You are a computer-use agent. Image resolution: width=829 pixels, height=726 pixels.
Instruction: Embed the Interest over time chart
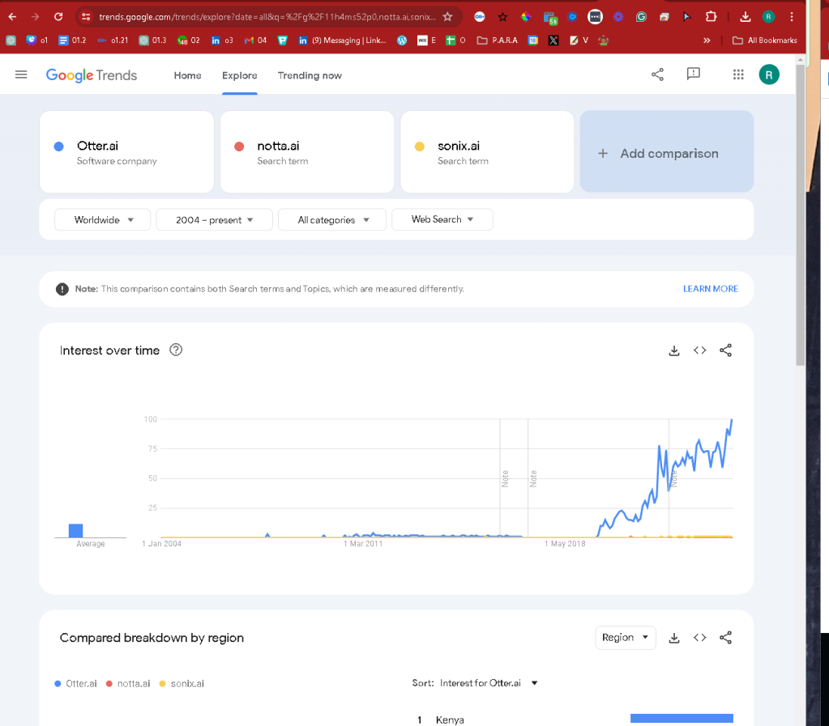click(x=699, y=350)
